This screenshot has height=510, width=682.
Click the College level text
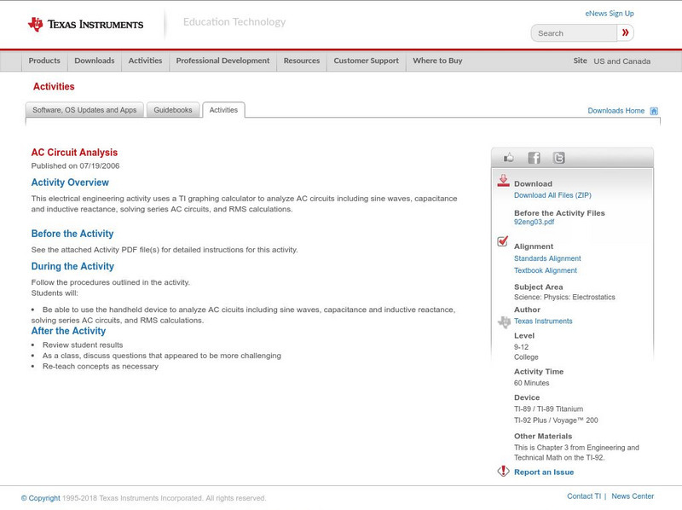(526, 357)
